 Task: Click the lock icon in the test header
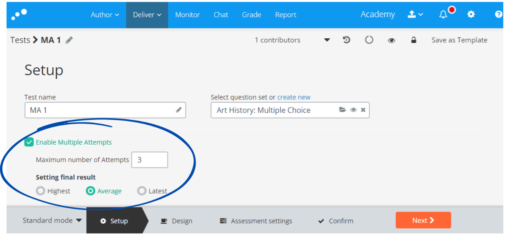[414, 40]
